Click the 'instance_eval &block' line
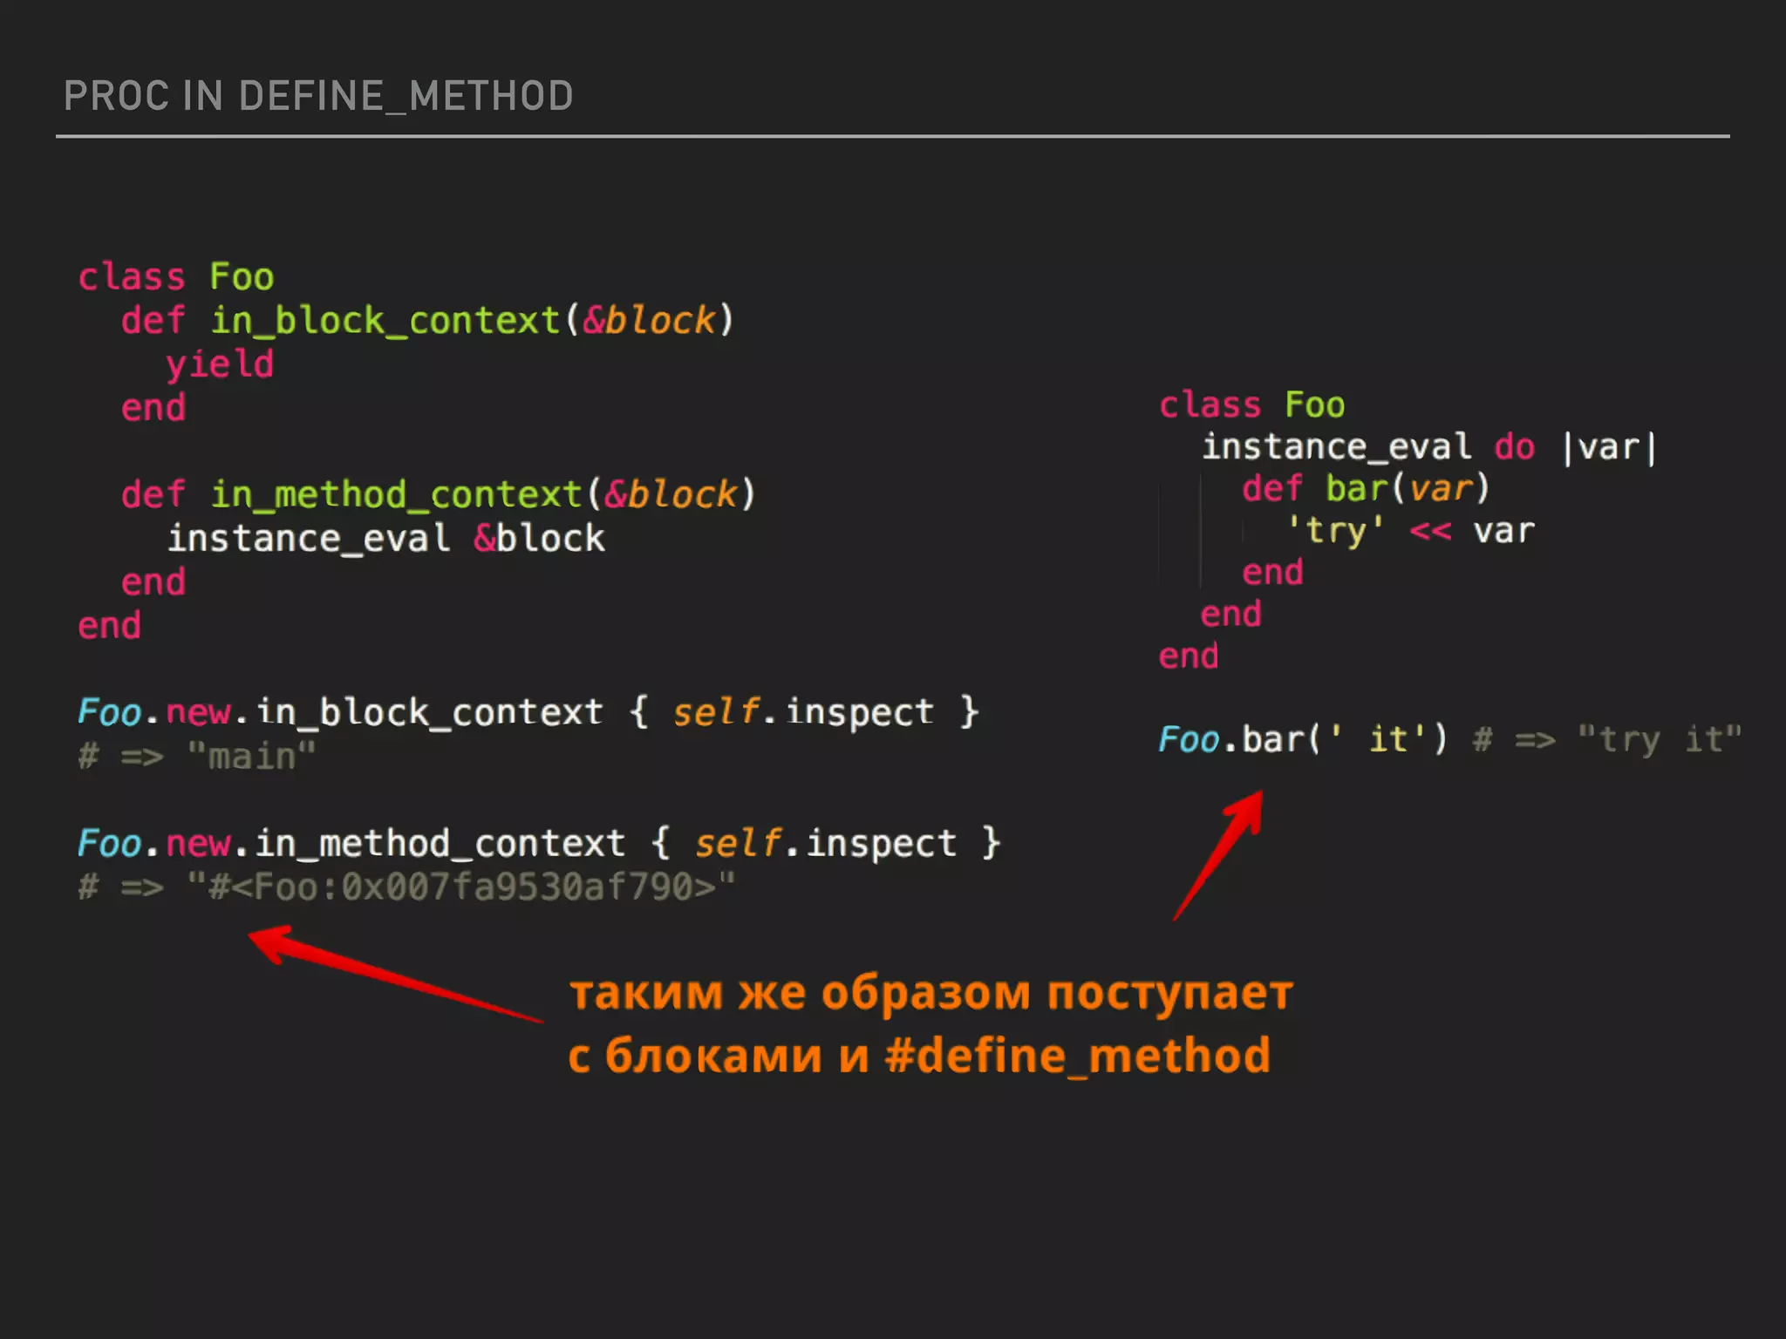The width and height of the screenshot is (1786, 1339). point(385,538)
